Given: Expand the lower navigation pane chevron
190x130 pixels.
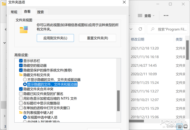Looking at the screenshot, I should (x=5, y=116).
